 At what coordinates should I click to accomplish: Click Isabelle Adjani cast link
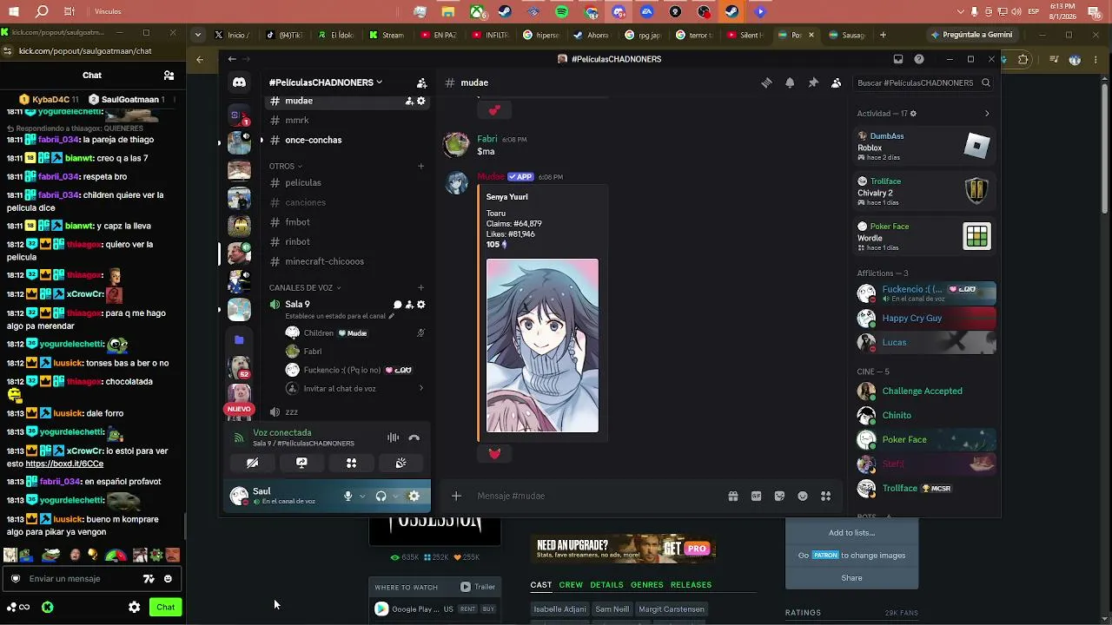559,609
